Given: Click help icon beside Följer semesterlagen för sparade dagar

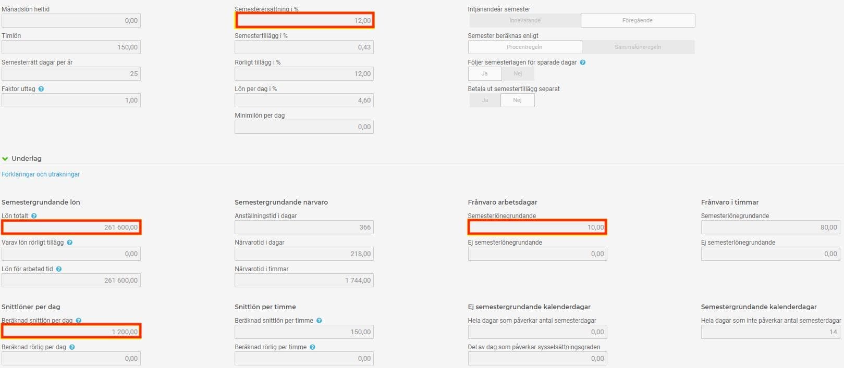Looking at the screenshot, I should point(583,62).
